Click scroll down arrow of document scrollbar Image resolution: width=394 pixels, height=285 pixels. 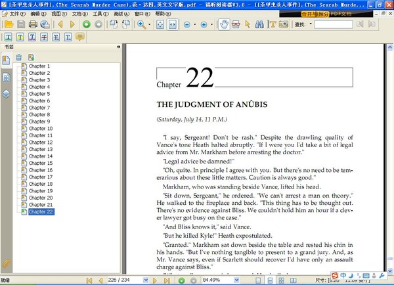point(390,271)
